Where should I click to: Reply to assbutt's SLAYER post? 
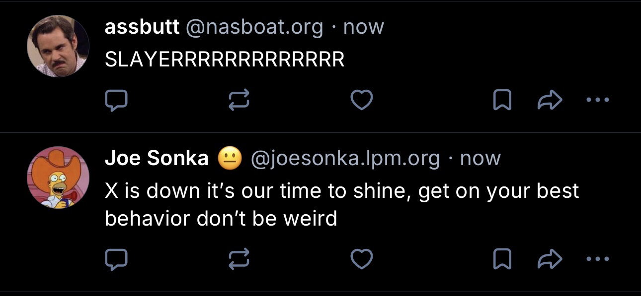(116, 101)
